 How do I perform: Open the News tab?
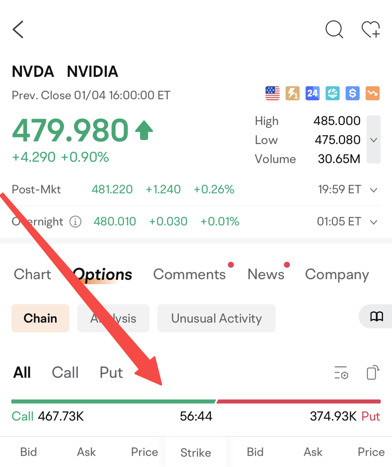266,274
